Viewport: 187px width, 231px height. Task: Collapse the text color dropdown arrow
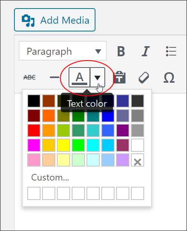(97, 77)
